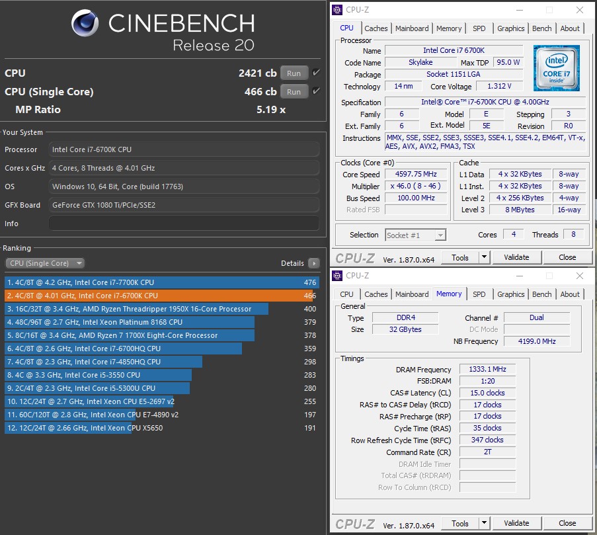Click the Info field in Your System panel

(184, 224)
